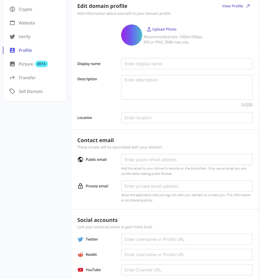Click the Public email label text
This screenshot has height=279, width=260.
pyautogui.click(x=96, y=160)
